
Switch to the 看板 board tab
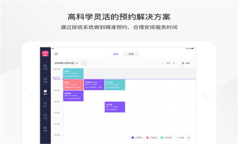(116, 54)
